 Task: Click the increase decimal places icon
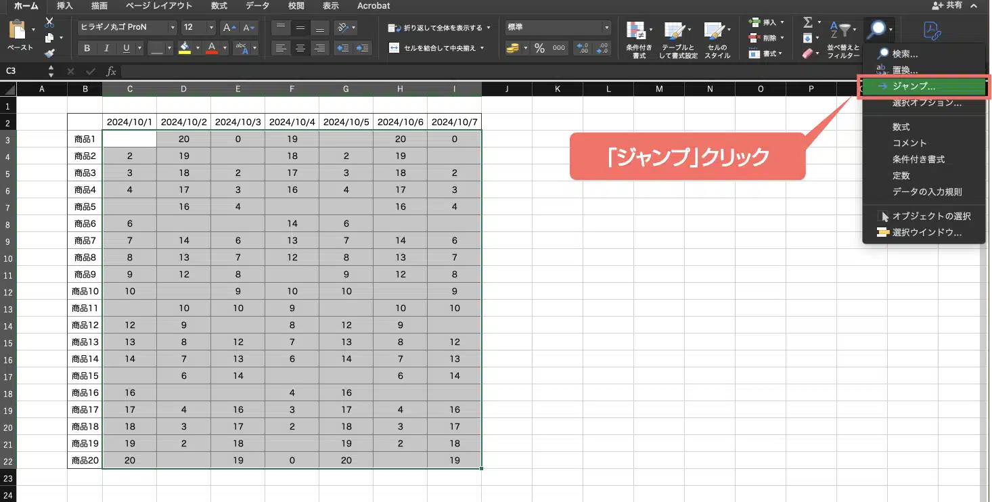[582, 48]
